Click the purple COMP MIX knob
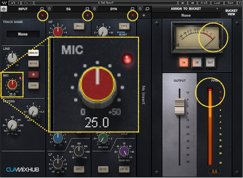This screenshot has height=178, width=243. pyautogui.click(x=124, y=151)
